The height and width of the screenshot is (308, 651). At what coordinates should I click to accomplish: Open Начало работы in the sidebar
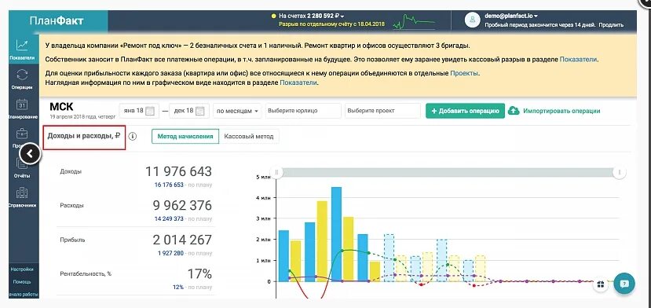tap(24, 295)
